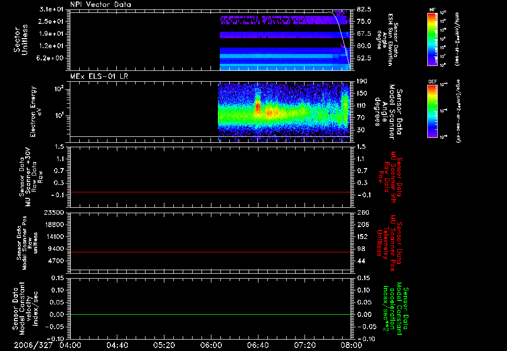Click the '06:00' time axis label
Image resolution: width=507 pixels, height=351 pixels.
(211, 345)
